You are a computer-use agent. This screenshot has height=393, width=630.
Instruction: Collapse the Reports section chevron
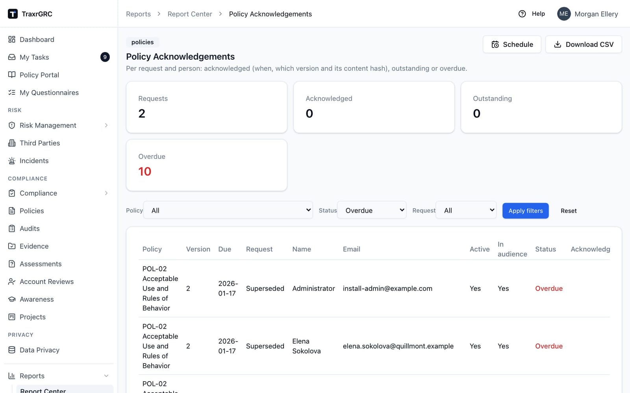tap(106, 376)
